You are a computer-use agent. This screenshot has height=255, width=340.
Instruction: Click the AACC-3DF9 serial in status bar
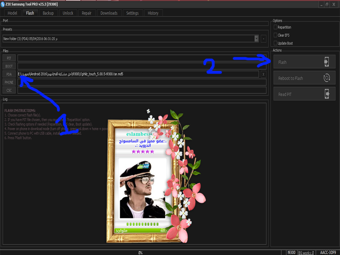[328, 253]
